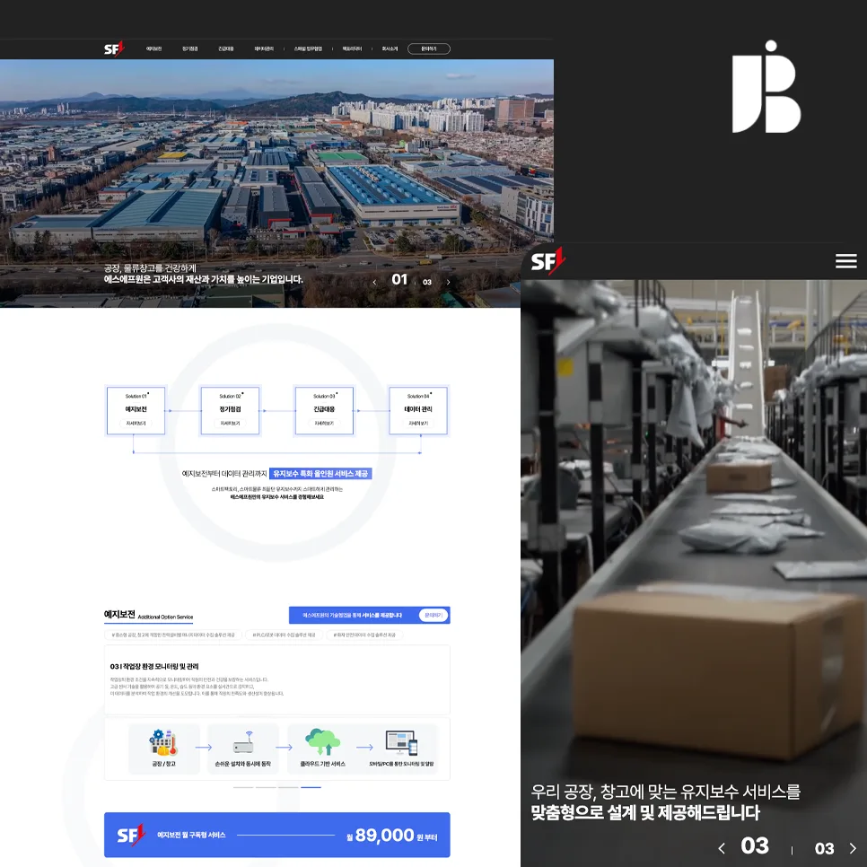The image size is (867, 867).
Task: Go to the next slide on the desktop hero
Action: [x=448, y=282]
